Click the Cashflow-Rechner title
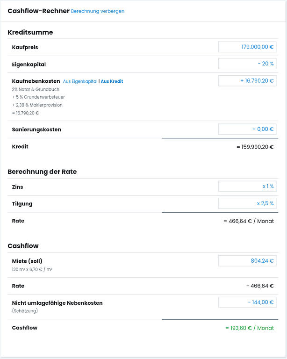287x359 pixels. pos(38,11)
